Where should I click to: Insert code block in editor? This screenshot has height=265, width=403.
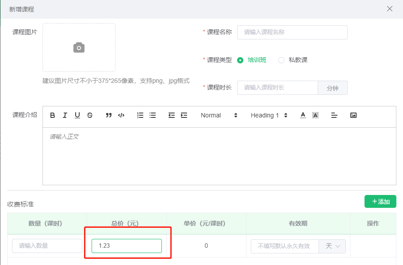pyautogui.click(x=121, y=115)
